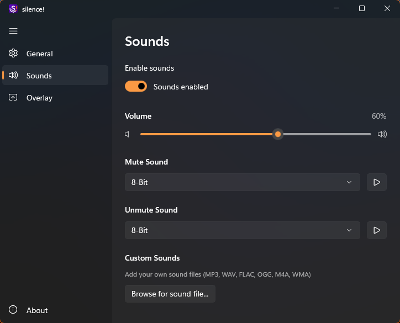Viewport: 400px width, 323px height.
Task: Close the silence! window
Action: click(x=387, y=8)
